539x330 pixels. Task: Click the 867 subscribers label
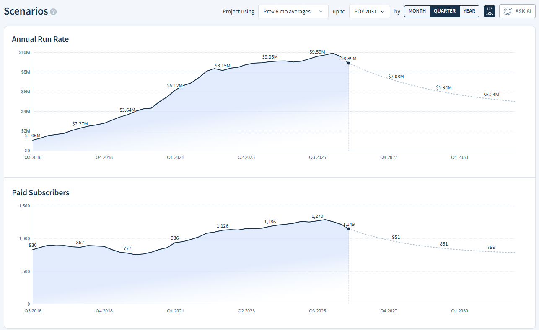click(80, 243)
